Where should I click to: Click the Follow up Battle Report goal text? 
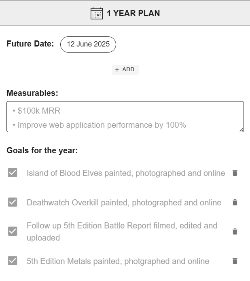pyautogui.click(x=122, y=232)
